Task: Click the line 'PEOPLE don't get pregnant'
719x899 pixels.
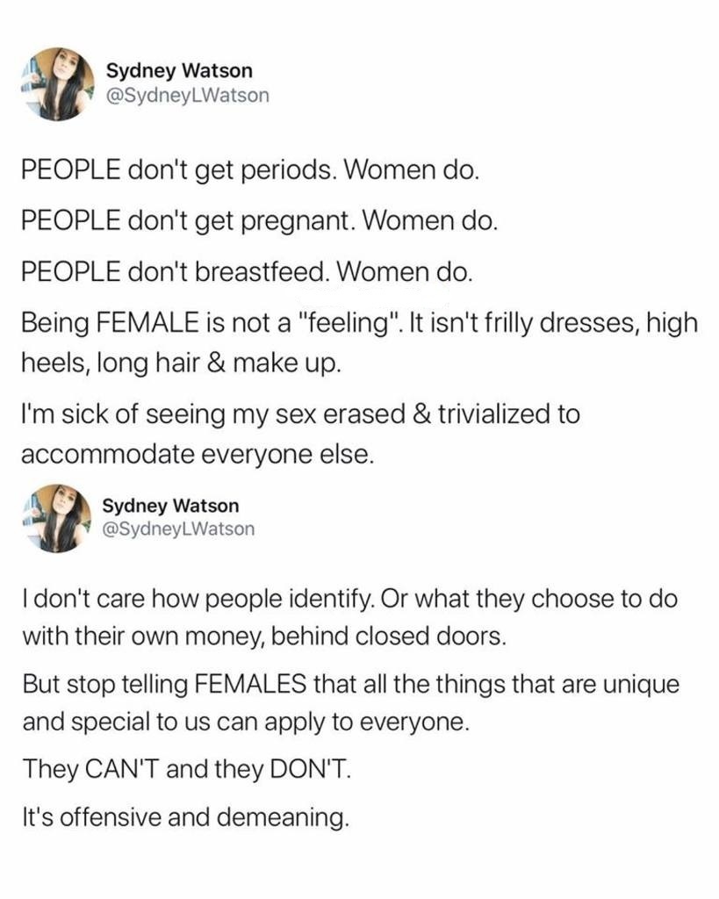Action: coord(260,220)
